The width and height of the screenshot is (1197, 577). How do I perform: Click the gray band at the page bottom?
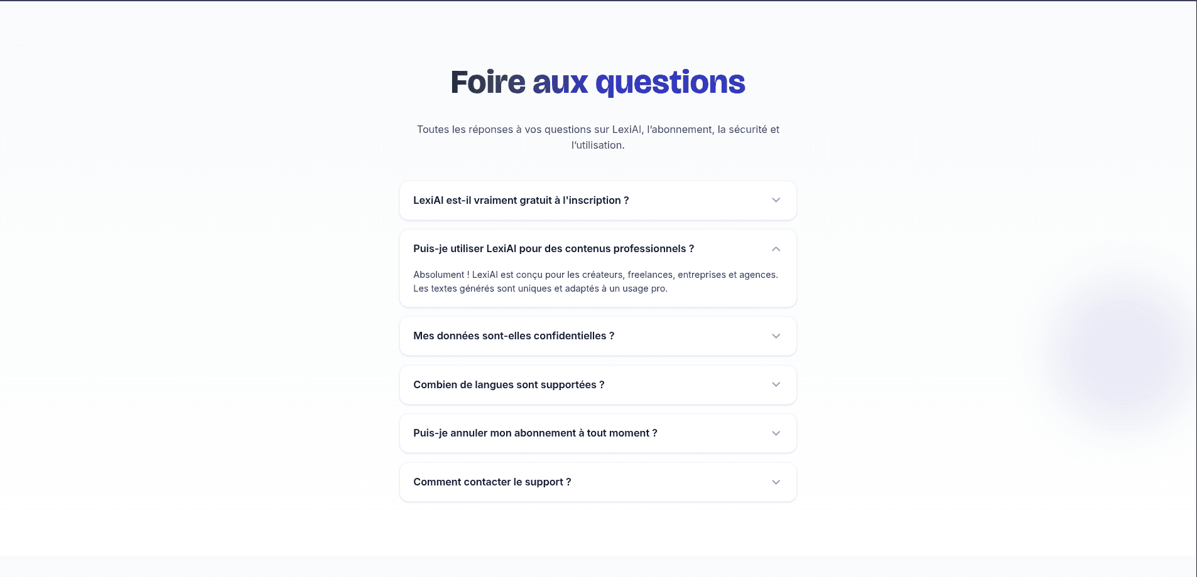point(598,566)
